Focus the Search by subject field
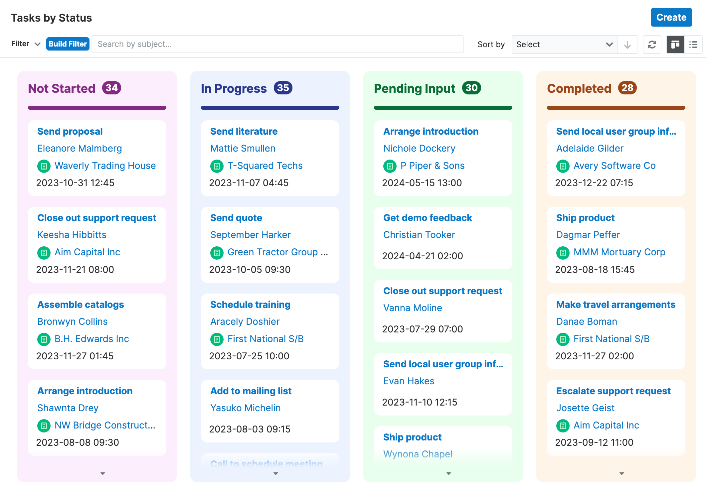The height and width of the screenshot is (486, 706). click(277, 44)
